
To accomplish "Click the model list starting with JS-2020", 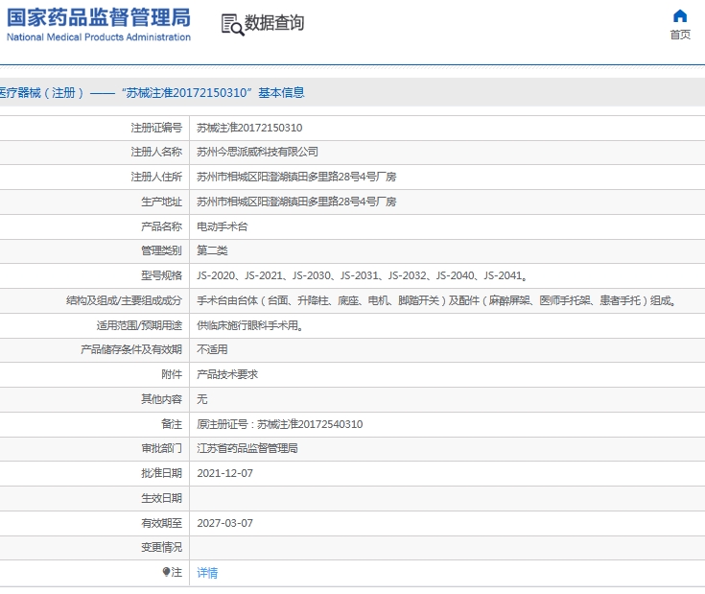I will [x=363, y=275].
